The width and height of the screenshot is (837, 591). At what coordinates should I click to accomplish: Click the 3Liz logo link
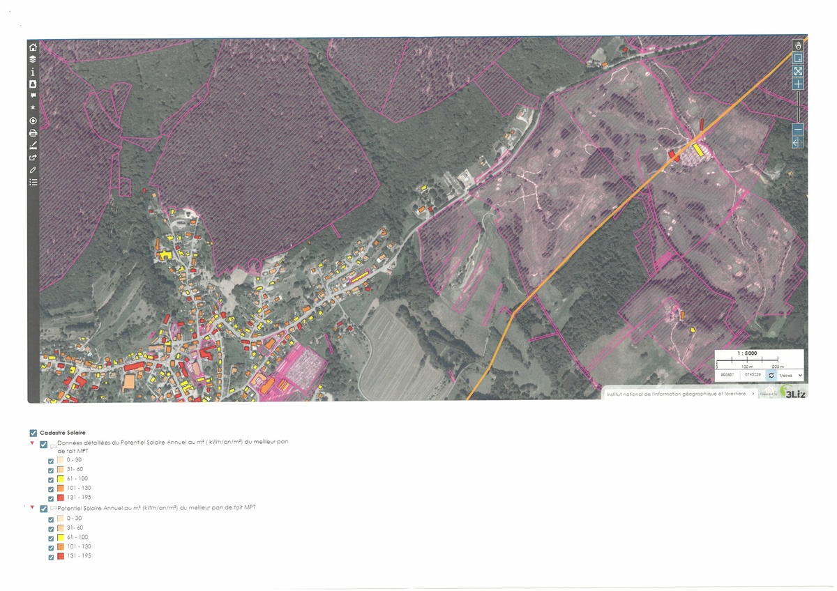click(x=792, y=393)
